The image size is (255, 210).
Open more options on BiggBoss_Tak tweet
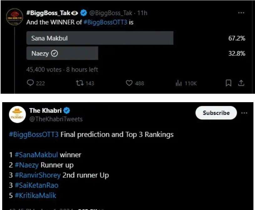coord(241,13)
